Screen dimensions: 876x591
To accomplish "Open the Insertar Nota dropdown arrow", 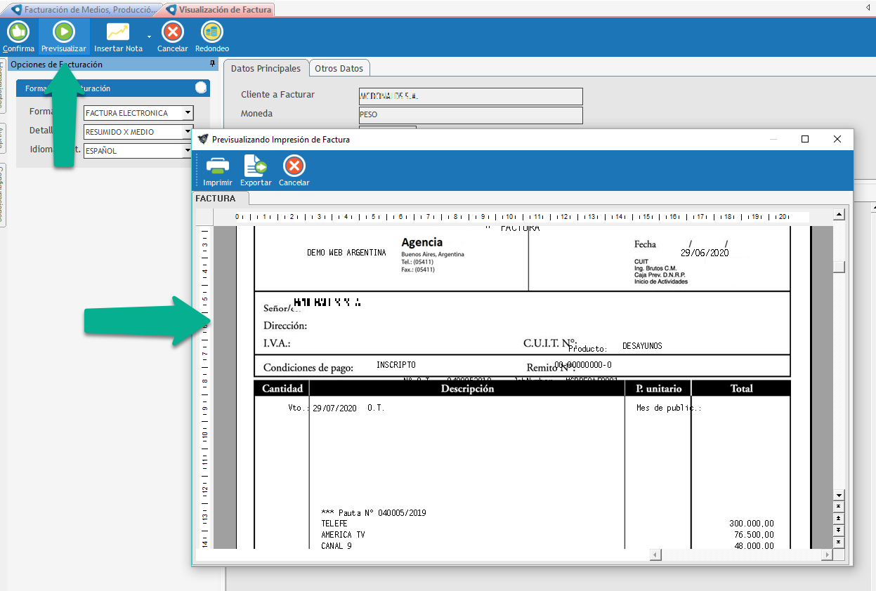I will click(x=149, y=36).
